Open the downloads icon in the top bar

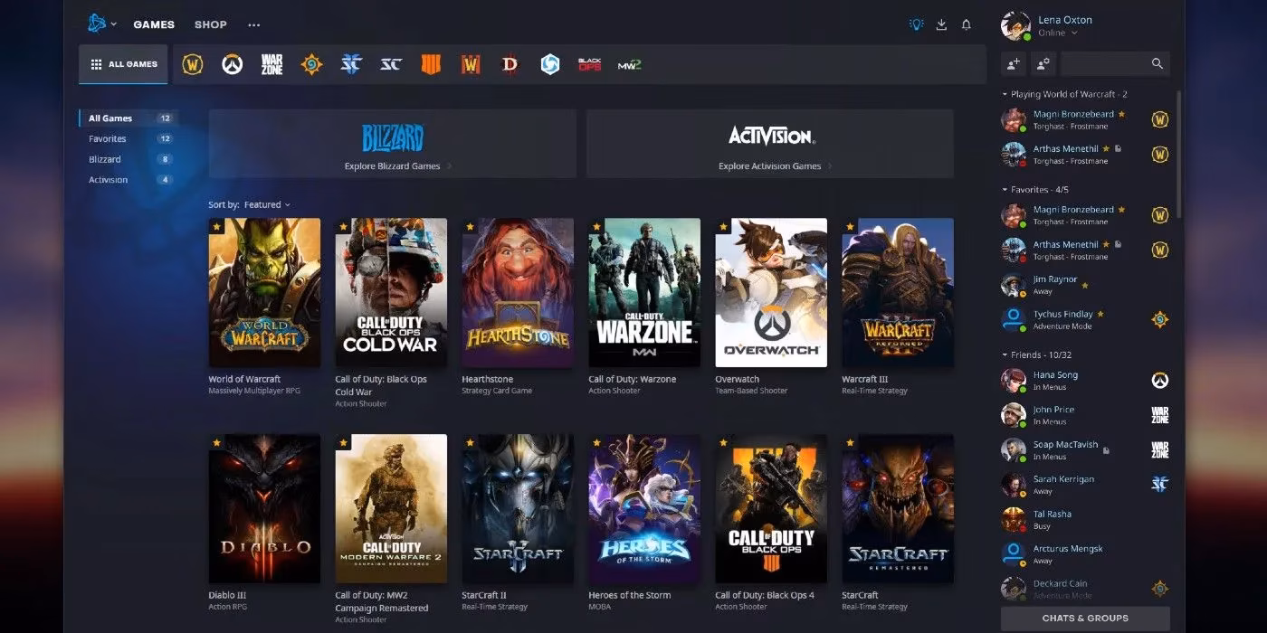[941, 24]
